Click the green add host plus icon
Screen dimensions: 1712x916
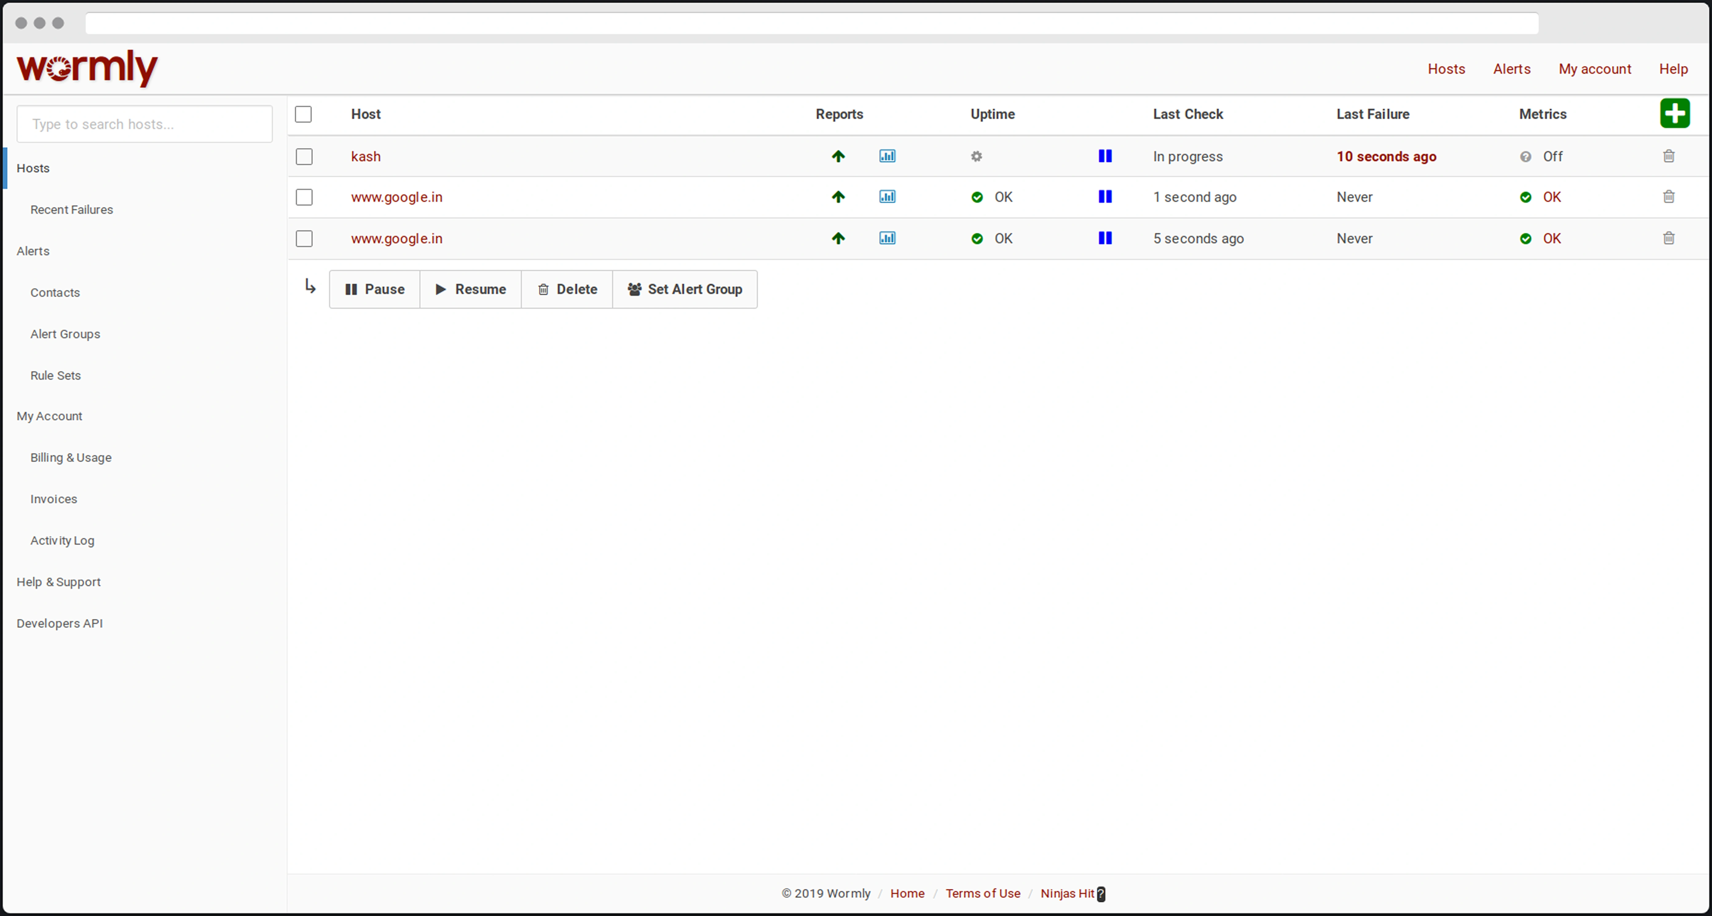[1674, 113]
